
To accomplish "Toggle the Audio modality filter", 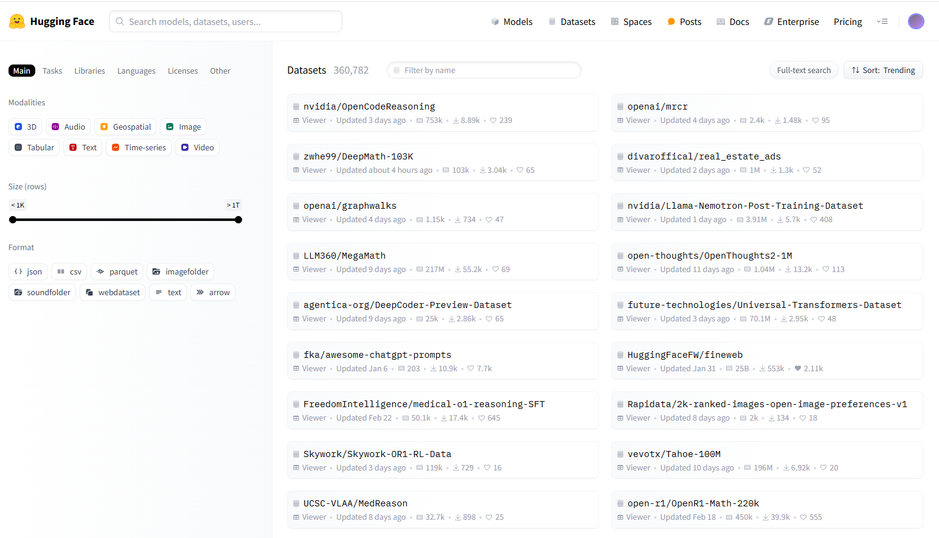I will (x=68, y=127).
